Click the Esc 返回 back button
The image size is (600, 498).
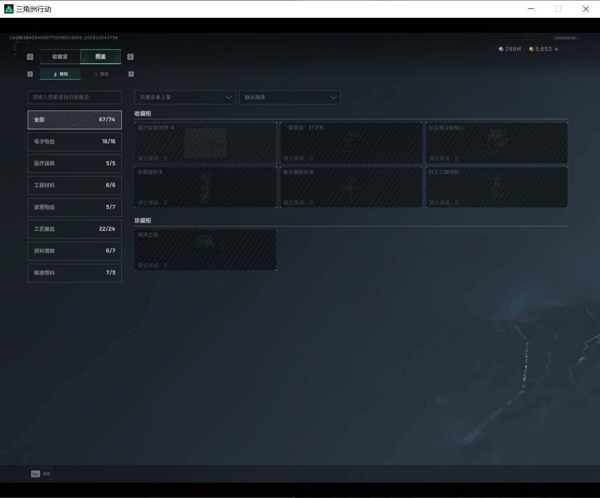pos(40,474)
